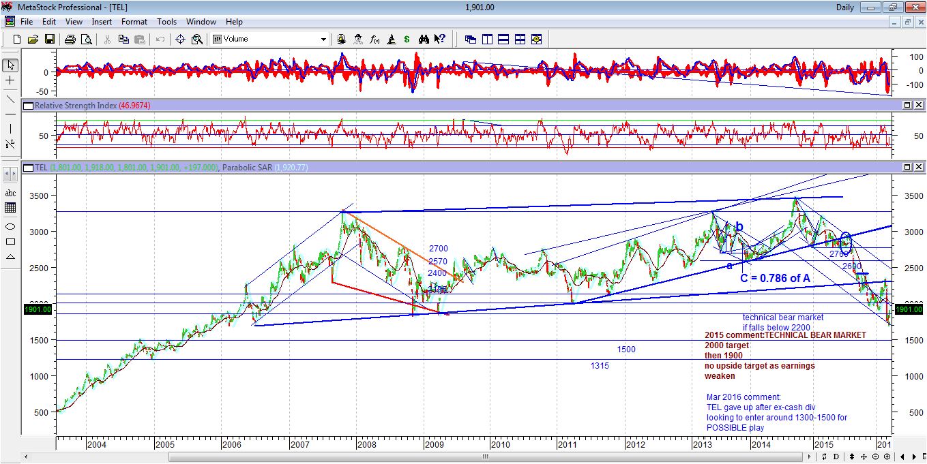Expand the Tools menu
Screen dimensions: 927x464
click(x=166, y=21)
